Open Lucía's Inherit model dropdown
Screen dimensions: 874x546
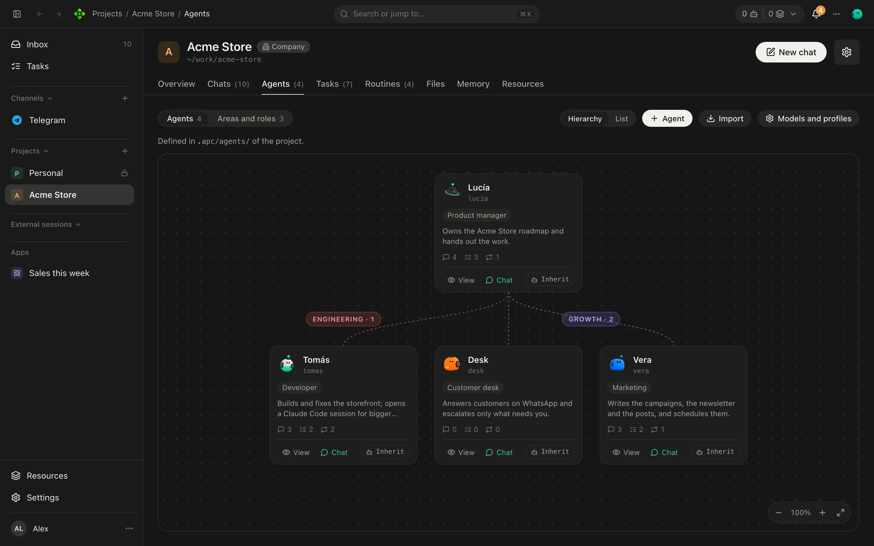550,279
